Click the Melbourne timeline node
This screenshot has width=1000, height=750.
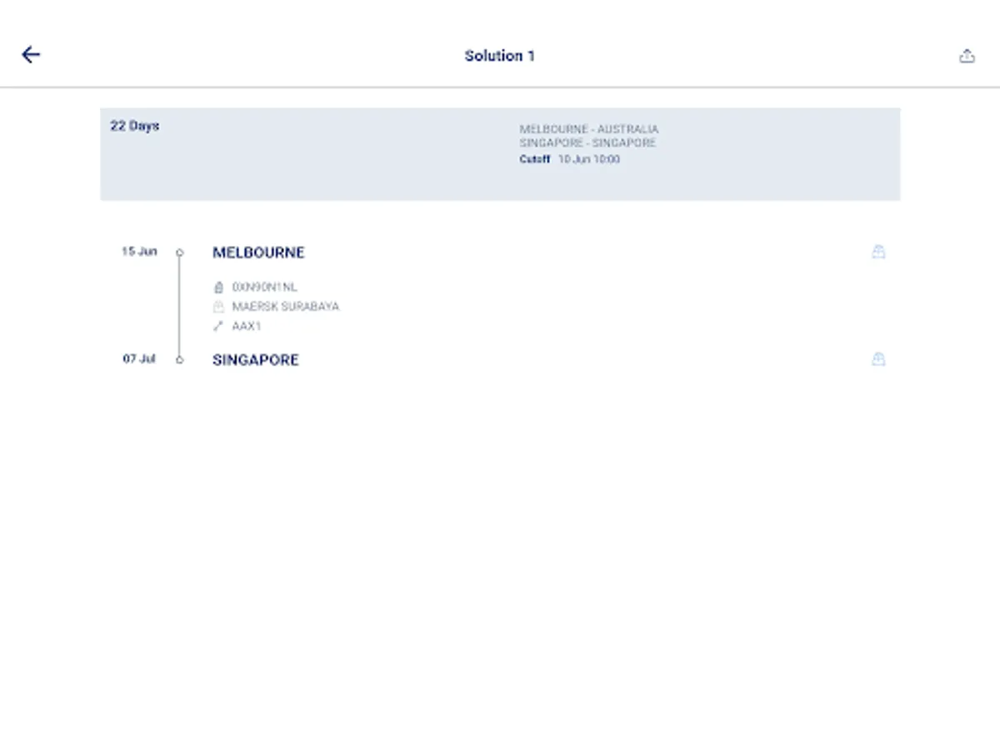[179, 252]
